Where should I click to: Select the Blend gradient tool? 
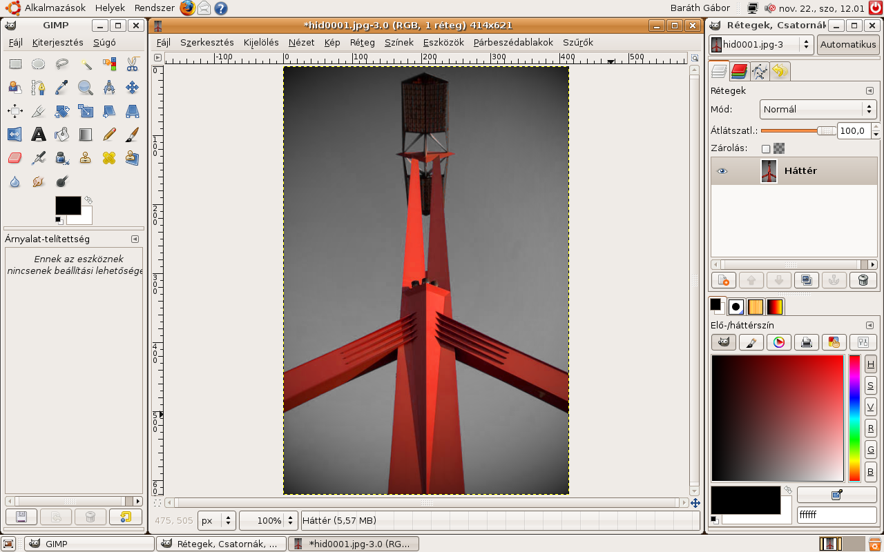(x=86, y=135)
